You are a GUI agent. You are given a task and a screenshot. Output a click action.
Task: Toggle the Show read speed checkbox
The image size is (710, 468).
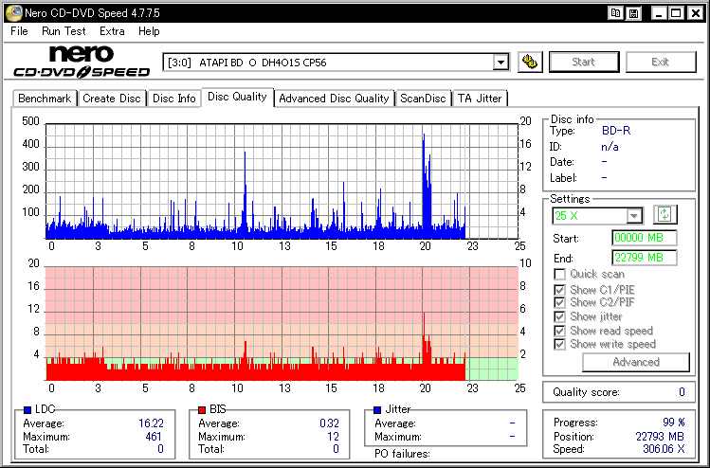(x=559, y=331)
